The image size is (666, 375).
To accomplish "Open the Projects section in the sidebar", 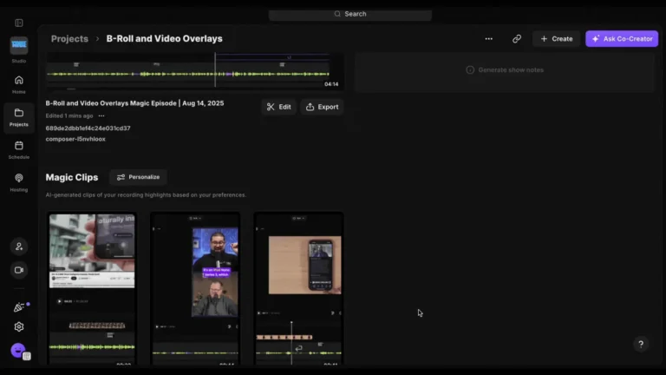I will tap(19, 117).
